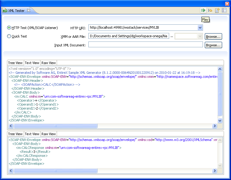Open the dropdown beside XMM or AAR file
Image resolution: width=231 pixels, height=180 pixels.
[x=200, y=36]
